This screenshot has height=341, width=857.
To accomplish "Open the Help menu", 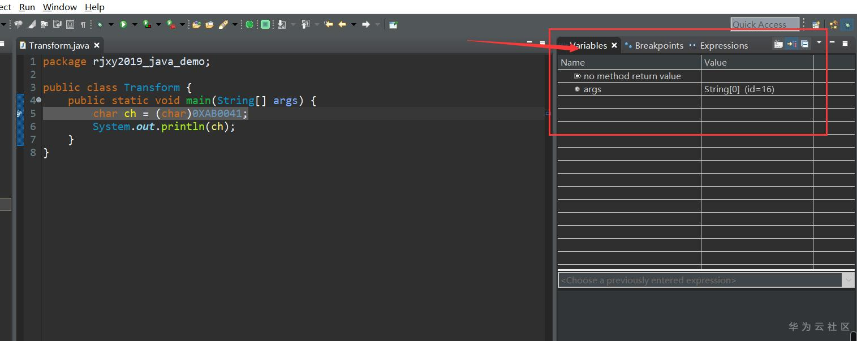I will (94, 7).
